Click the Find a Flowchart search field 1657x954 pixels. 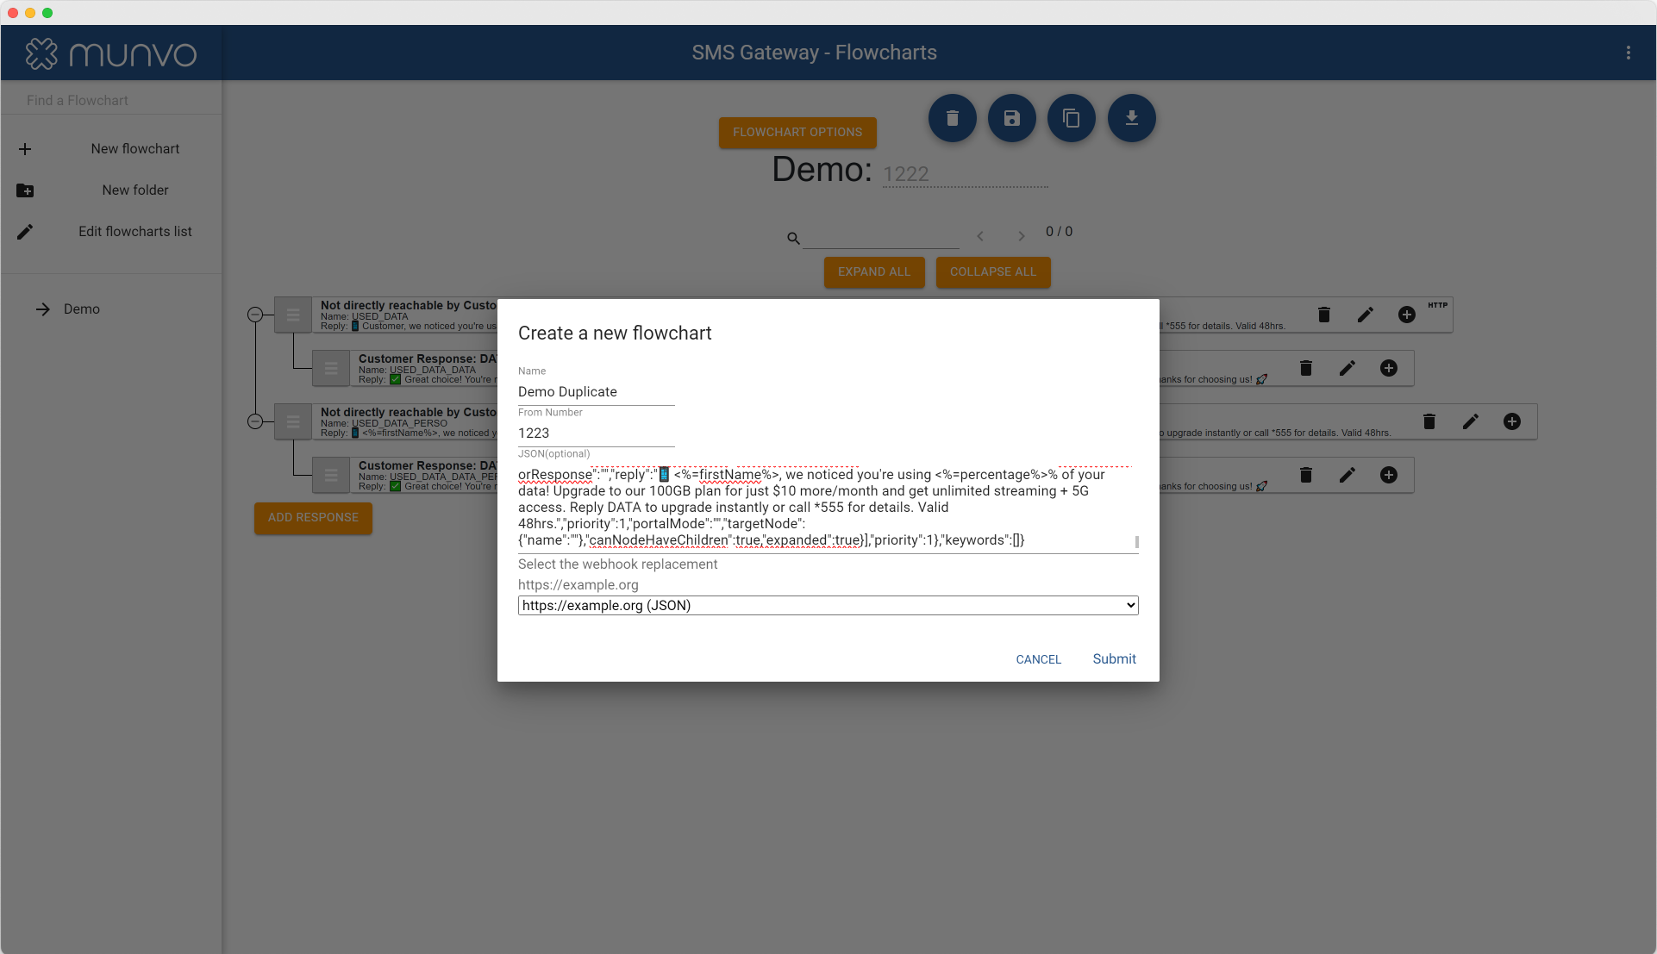pyautogui.click(x=111, y=101)
